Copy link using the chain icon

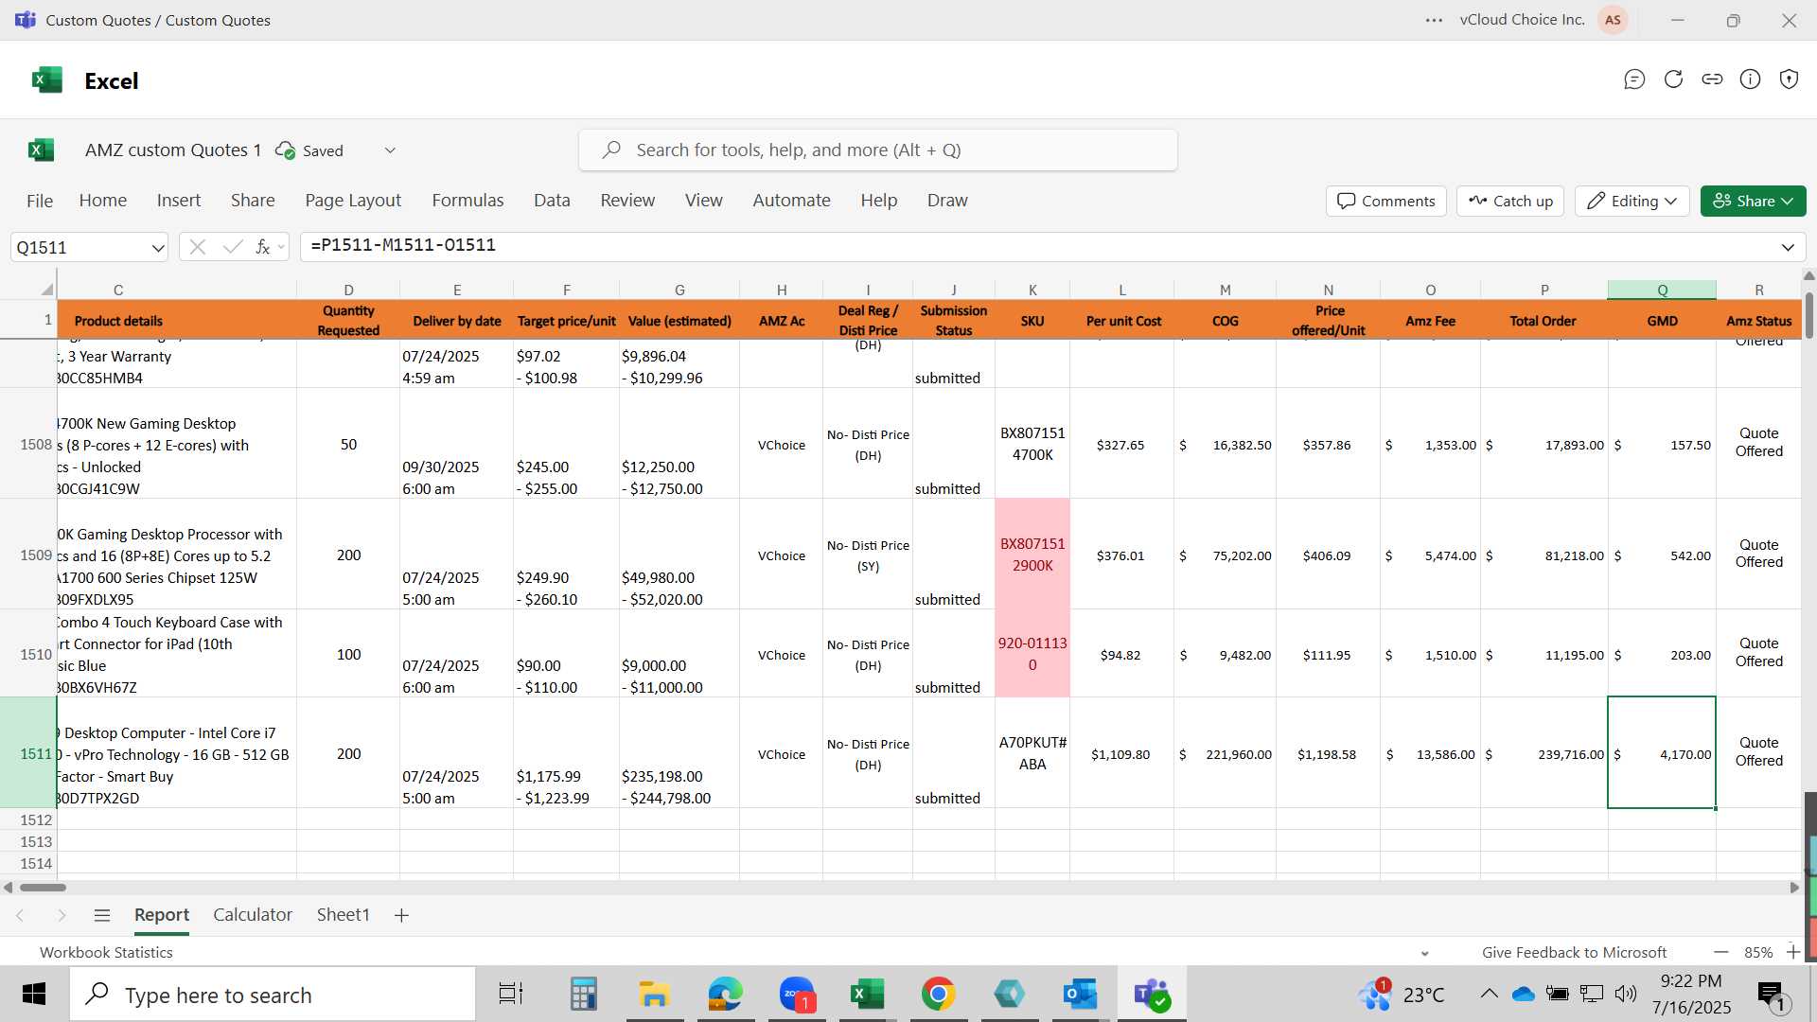point(1712,79)
